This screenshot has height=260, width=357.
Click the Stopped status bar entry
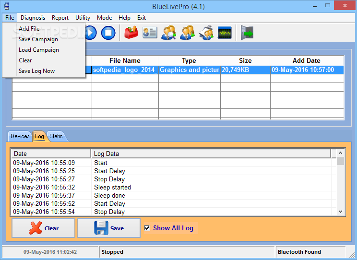tap(187, 252)
